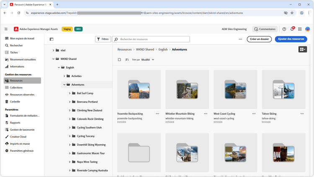Open Récemment consultées
The width and height of the screenshot is (314, 177).
point(23,59)
